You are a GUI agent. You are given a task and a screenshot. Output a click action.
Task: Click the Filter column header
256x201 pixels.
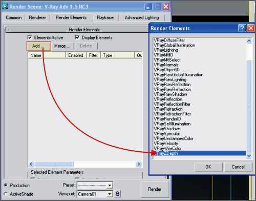click(x=93, y=55)
